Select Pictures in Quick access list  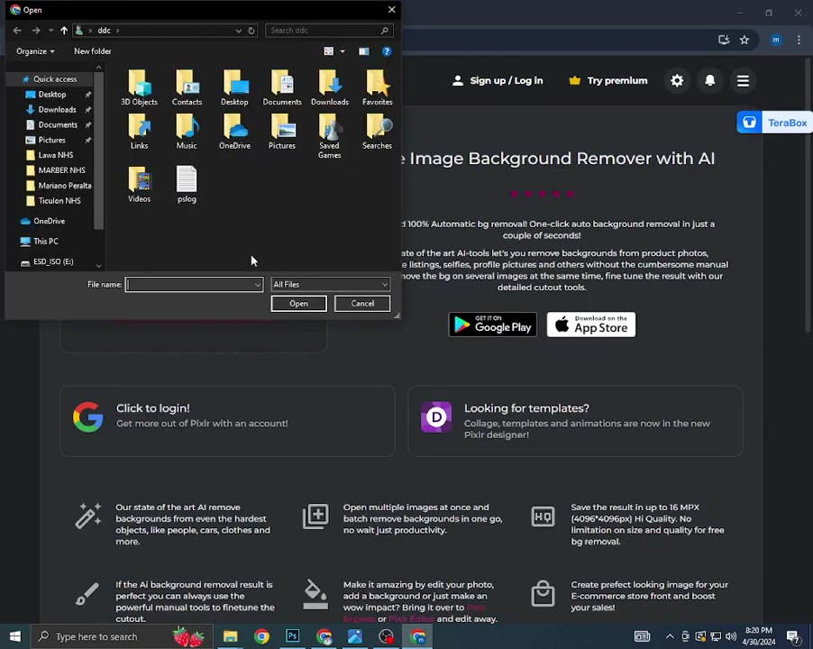pyautogui.click(x=52, y=140)
